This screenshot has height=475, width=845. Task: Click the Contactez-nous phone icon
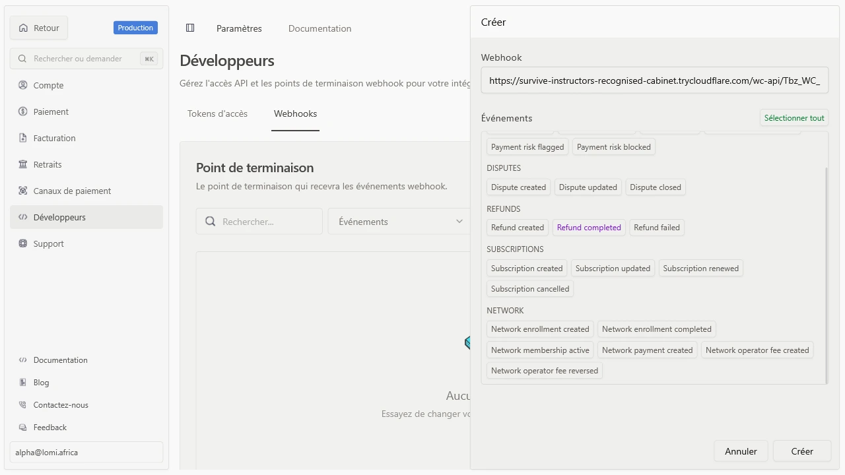point(23,405)
